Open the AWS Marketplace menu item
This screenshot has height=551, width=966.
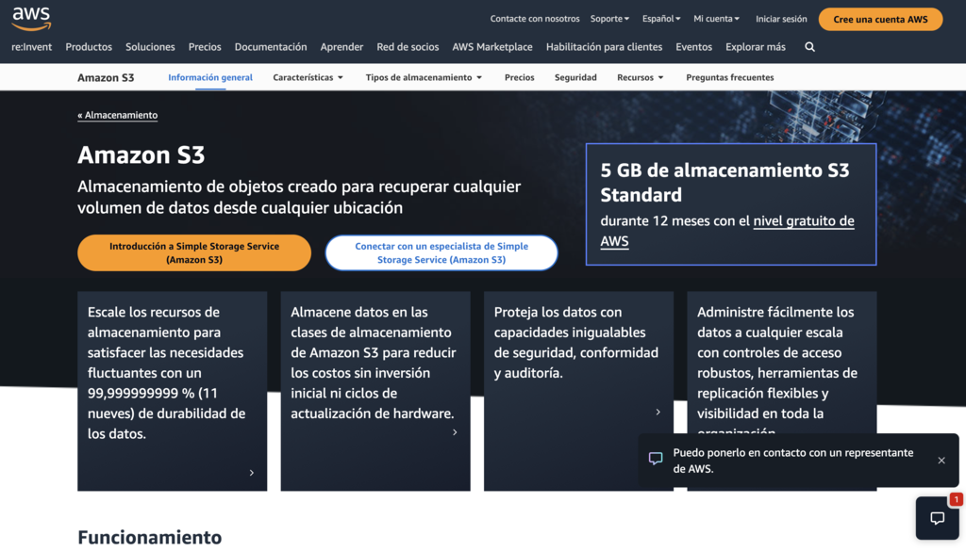click(491, 46)
